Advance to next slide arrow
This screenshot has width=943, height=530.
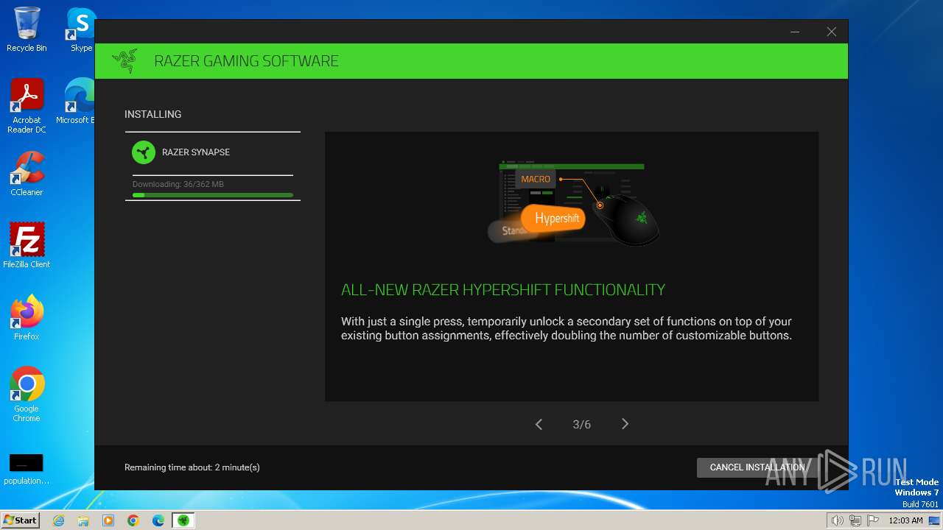click(x=625, y=424)
